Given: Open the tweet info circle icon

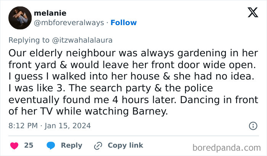Looking at the screenshot, I should point(253,126).
